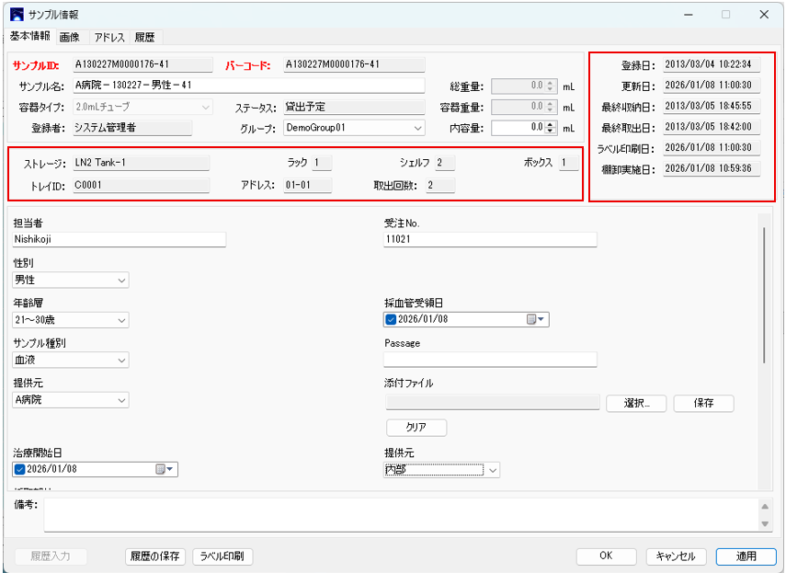Image resolution: width=786 pixels, height=573 pixels.
Task: Uncheck the 採血管受領日 date checkbox
Action: [391, 320]
